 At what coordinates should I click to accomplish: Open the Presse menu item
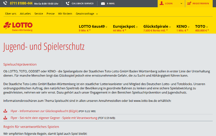click(x=51, y=14)
